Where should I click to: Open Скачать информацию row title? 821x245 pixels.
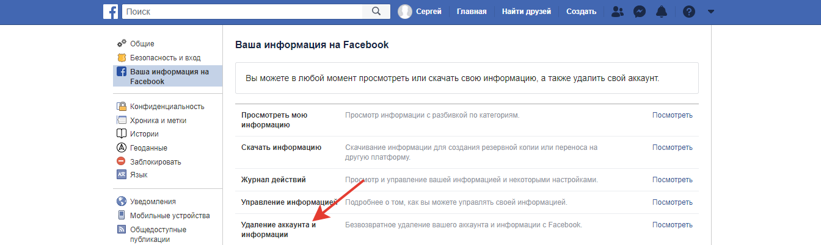(x=281, y=147)
